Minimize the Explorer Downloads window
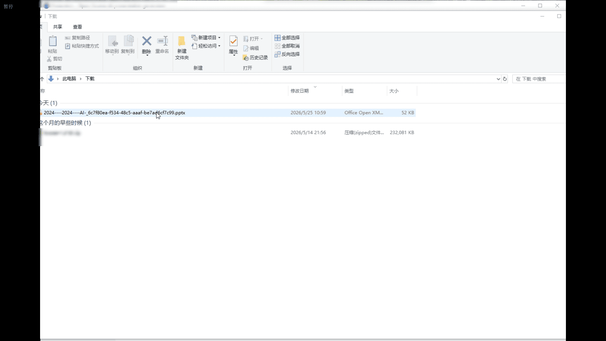Screen dimensions: 606x341 pos(542,16)
